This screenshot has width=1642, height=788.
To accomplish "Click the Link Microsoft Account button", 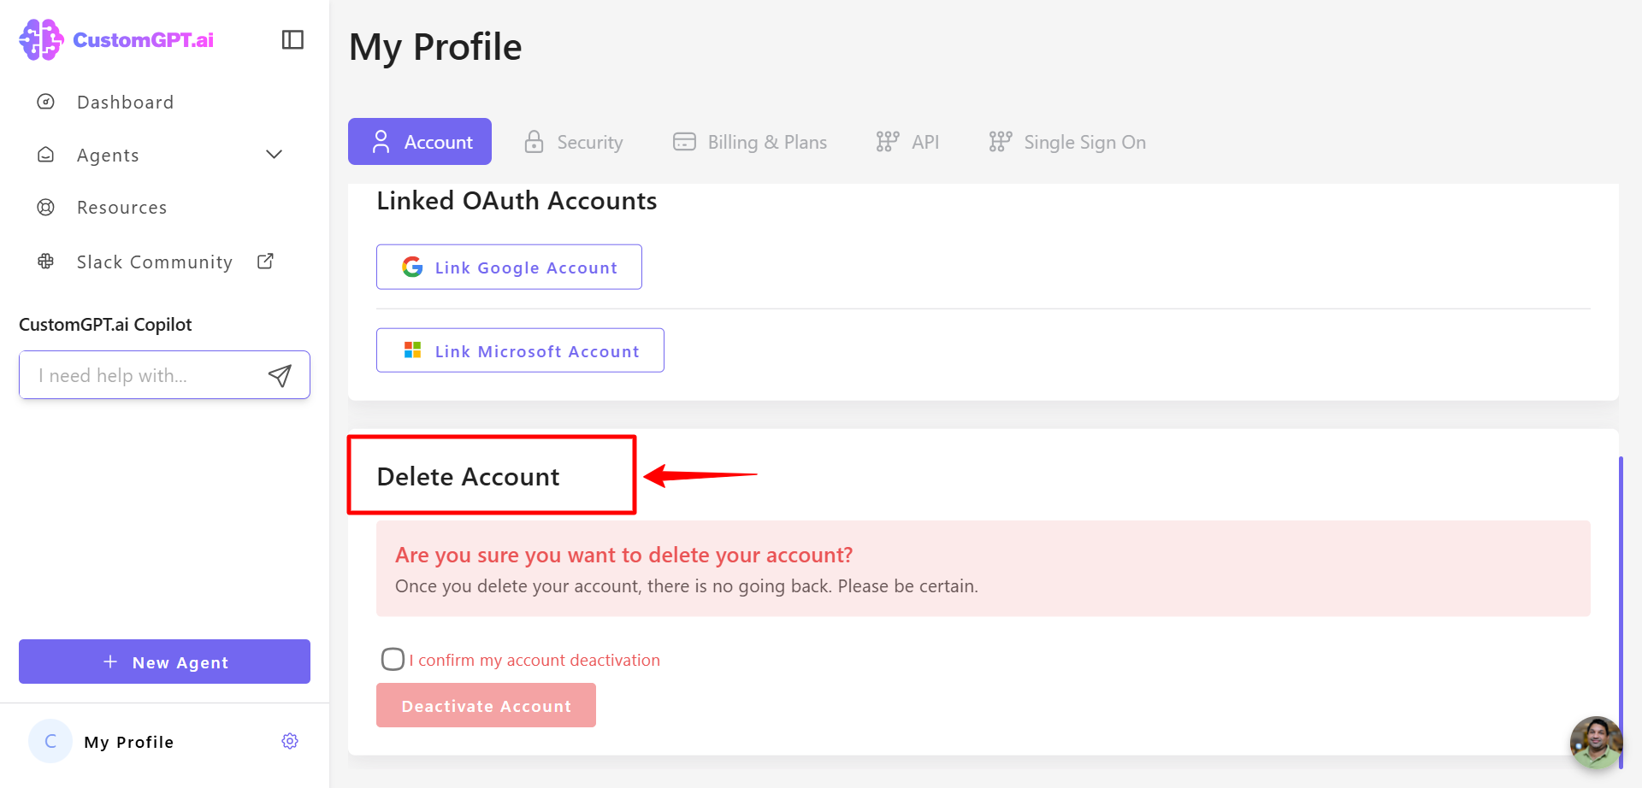I will [x=520, y=350].
